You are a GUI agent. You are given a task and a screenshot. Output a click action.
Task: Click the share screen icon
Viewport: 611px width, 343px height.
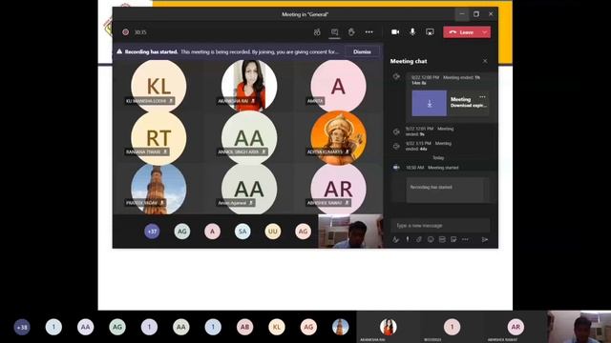(x=430, y=32)
